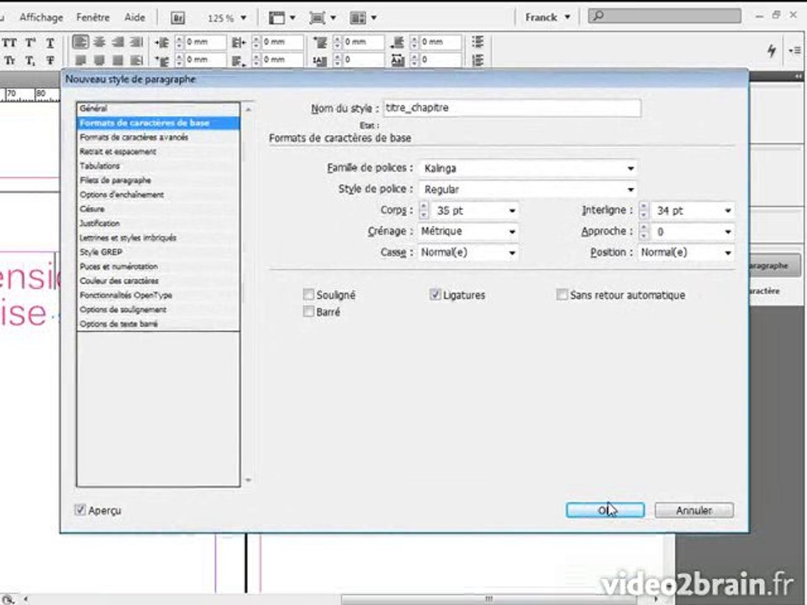Open the Franck workspace dropdown

(x=547, y=18)
